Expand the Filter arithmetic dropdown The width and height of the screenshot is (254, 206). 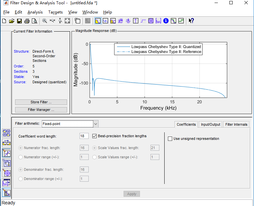96,124
